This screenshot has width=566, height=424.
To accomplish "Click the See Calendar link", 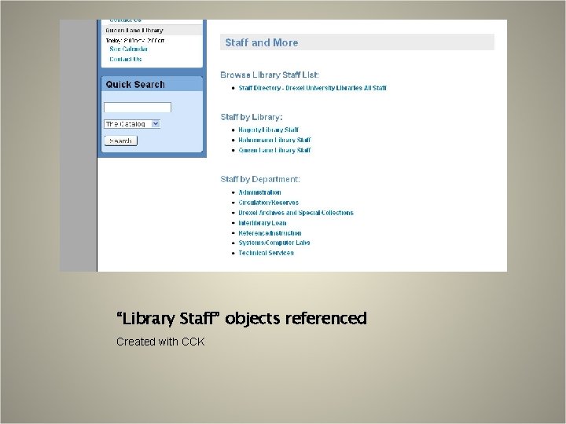I will [128, 49].
